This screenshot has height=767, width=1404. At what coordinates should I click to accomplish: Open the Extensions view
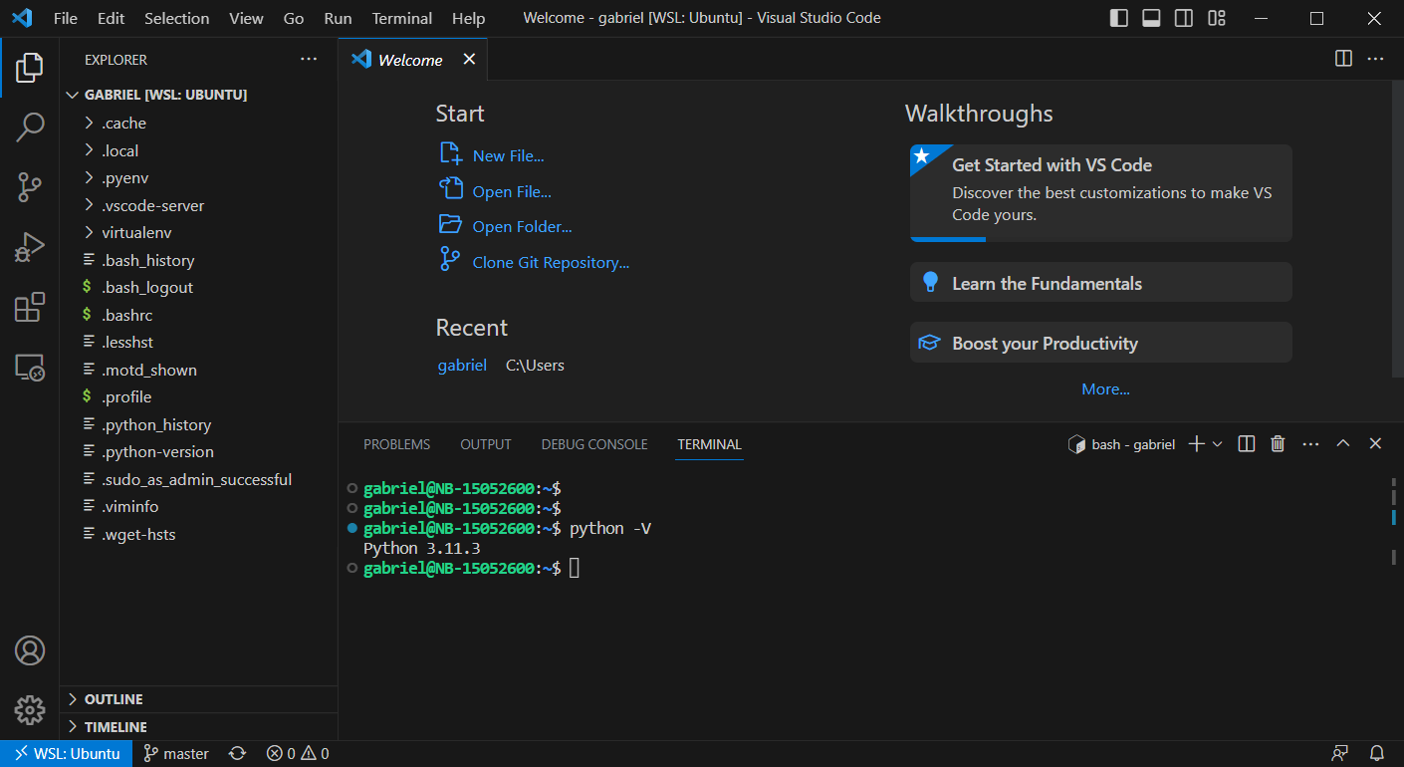click(31, 307)
